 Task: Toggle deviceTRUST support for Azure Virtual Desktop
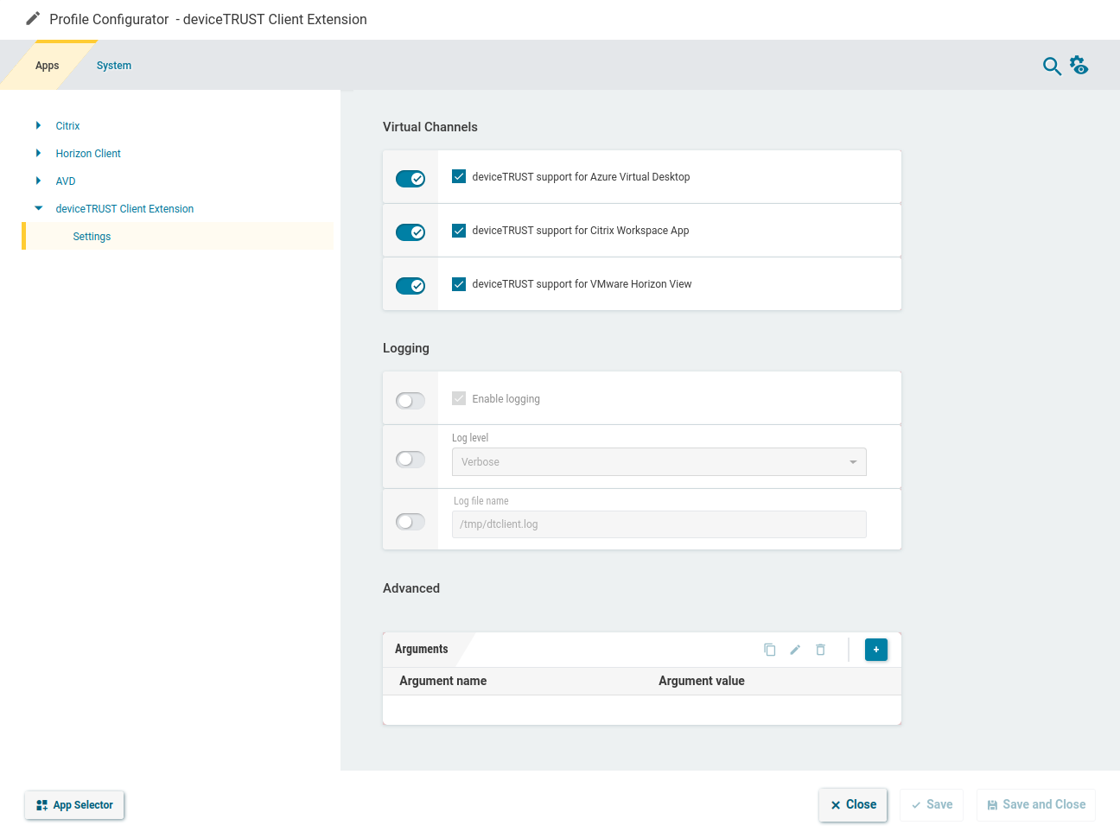[410, 178]
